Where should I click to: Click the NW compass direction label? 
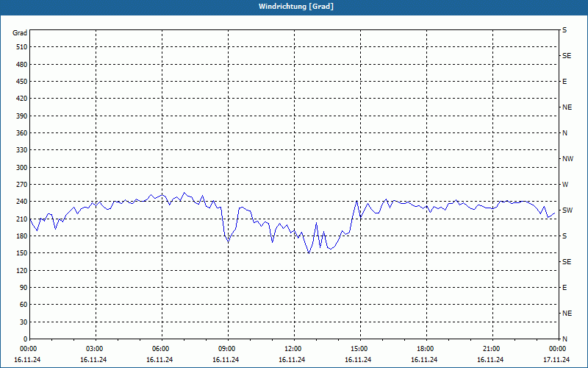[567, 159]
